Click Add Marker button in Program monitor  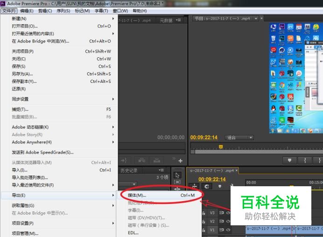(x=289, y=160)
